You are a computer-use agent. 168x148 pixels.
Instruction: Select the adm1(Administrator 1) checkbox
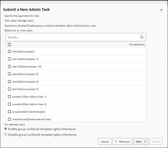click(x=9, y=59)
